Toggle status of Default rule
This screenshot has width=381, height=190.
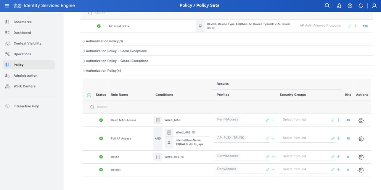tap(101, 170)
